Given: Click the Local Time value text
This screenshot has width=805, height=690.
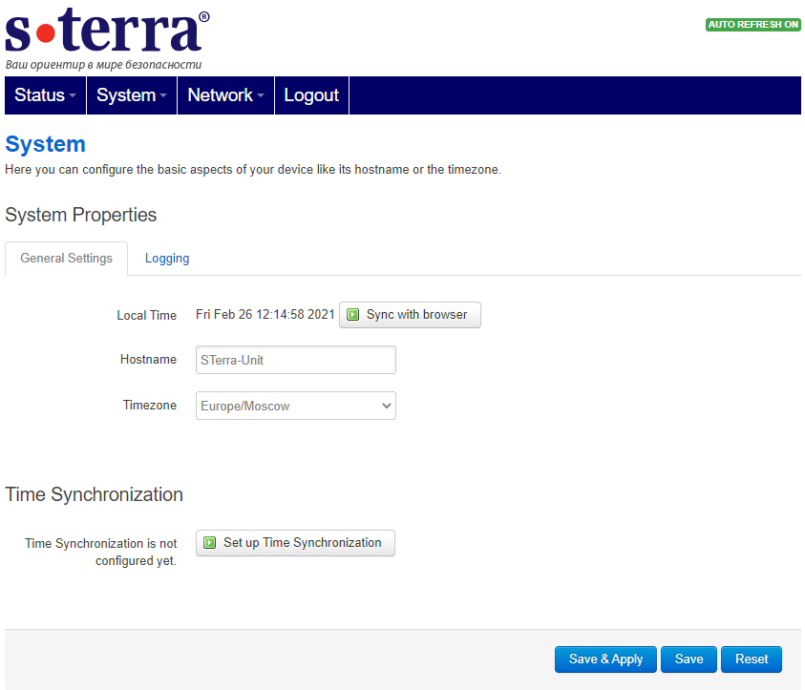Looking at the screenshot, I should click(x=265, y=315).
